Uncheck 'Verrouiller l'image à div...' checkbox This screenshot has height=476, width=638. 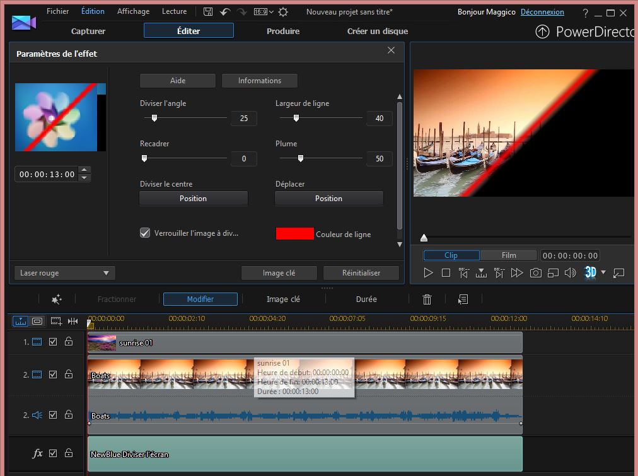pyautogui.click(x=145, y=233)
